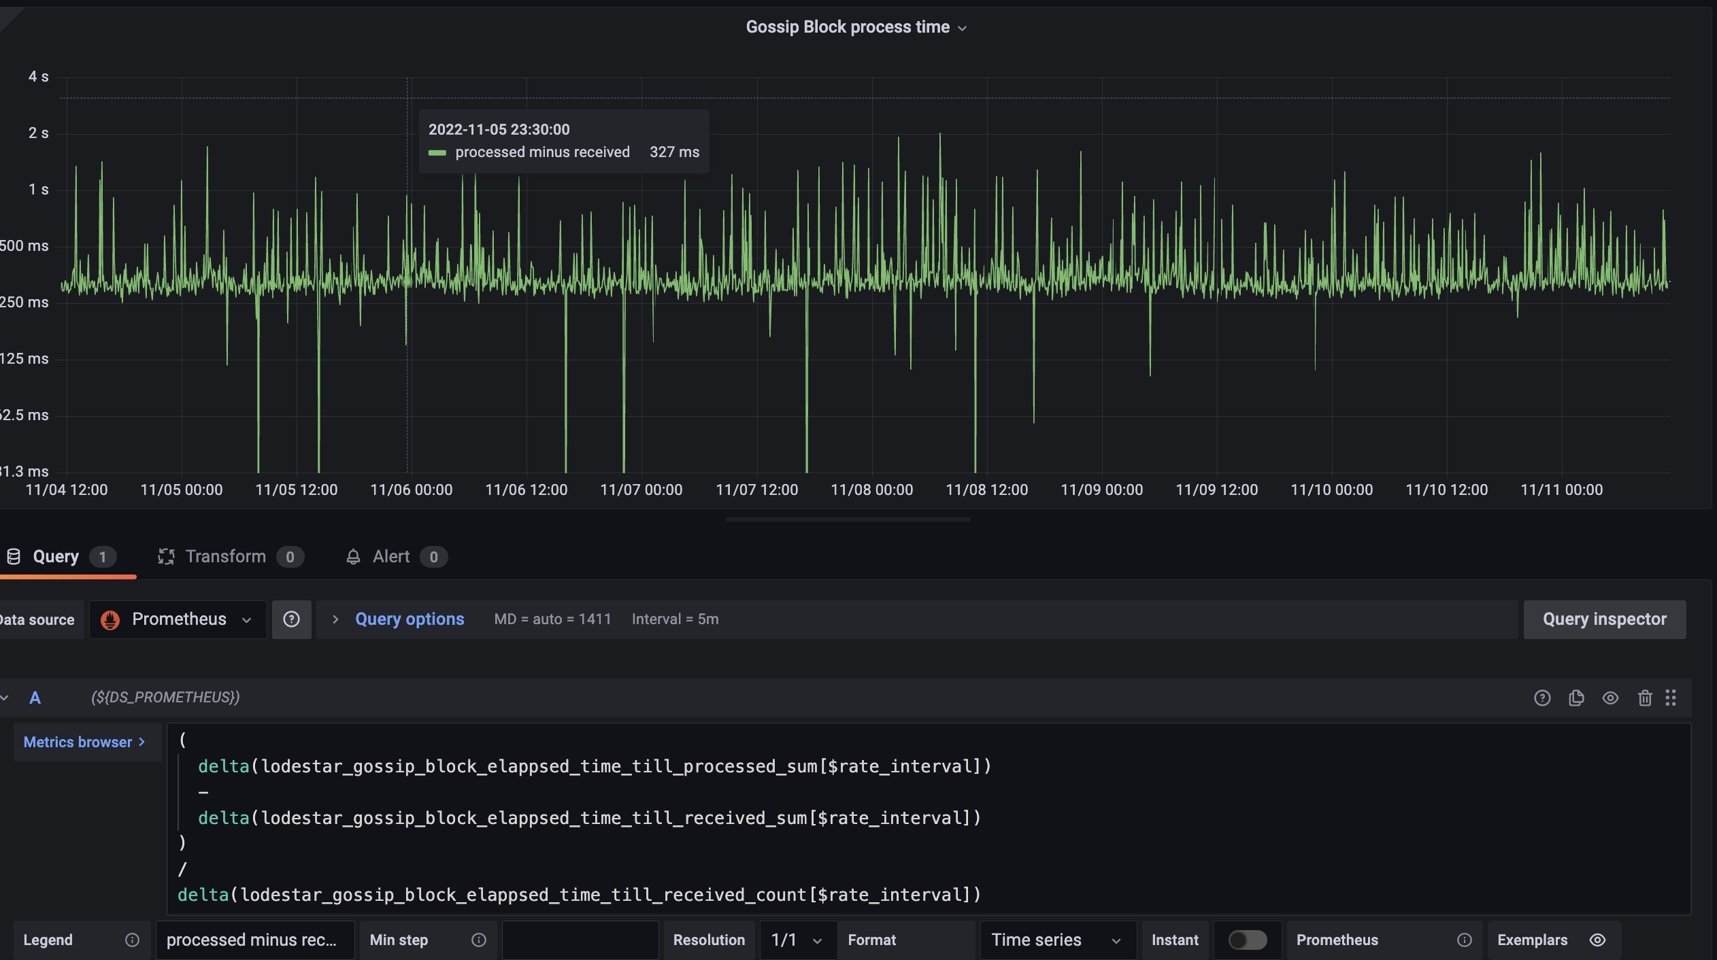The width and height of the screenshot is (1717, 960).
Task: Delete query A with the trash icon
Action: [1644, 698]
